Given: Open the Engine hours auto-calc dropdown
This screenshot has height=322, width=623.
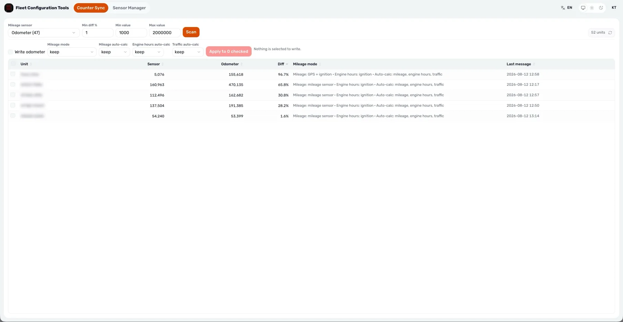Looking at the screenshot, I should pos(148,52).
